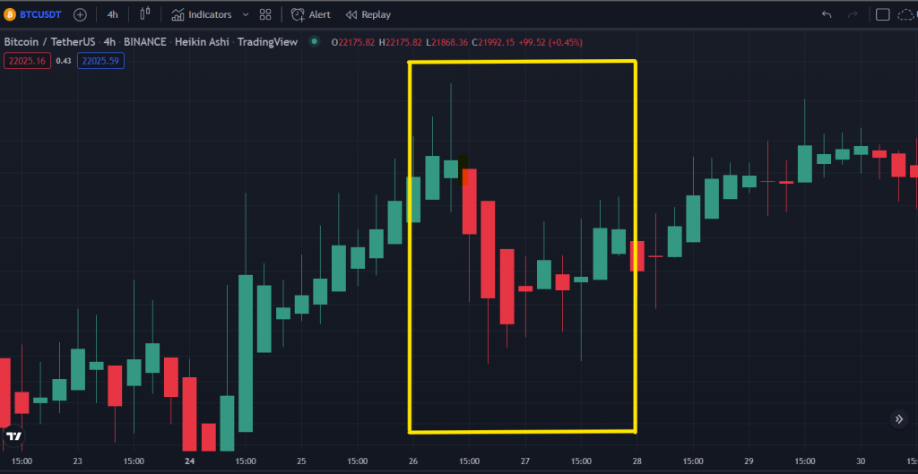Screen dimensions: 918x474
Task: Open the BTCUSDT symbol search
Action: pos(40,14)
